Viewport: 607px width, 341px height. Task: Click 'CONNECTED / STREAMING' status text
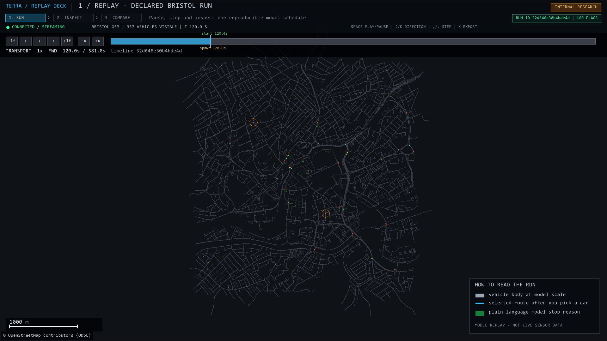(x=38, y=27)
